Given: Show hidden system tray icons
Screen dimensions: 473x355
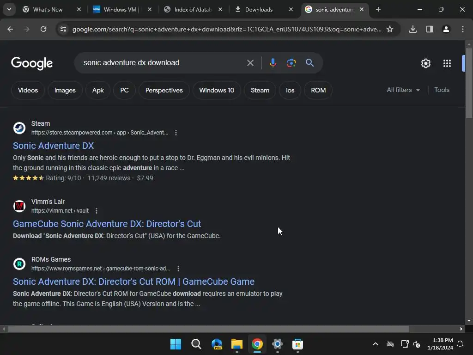Looking at the screenshot, I should click(x=376, y=344).
